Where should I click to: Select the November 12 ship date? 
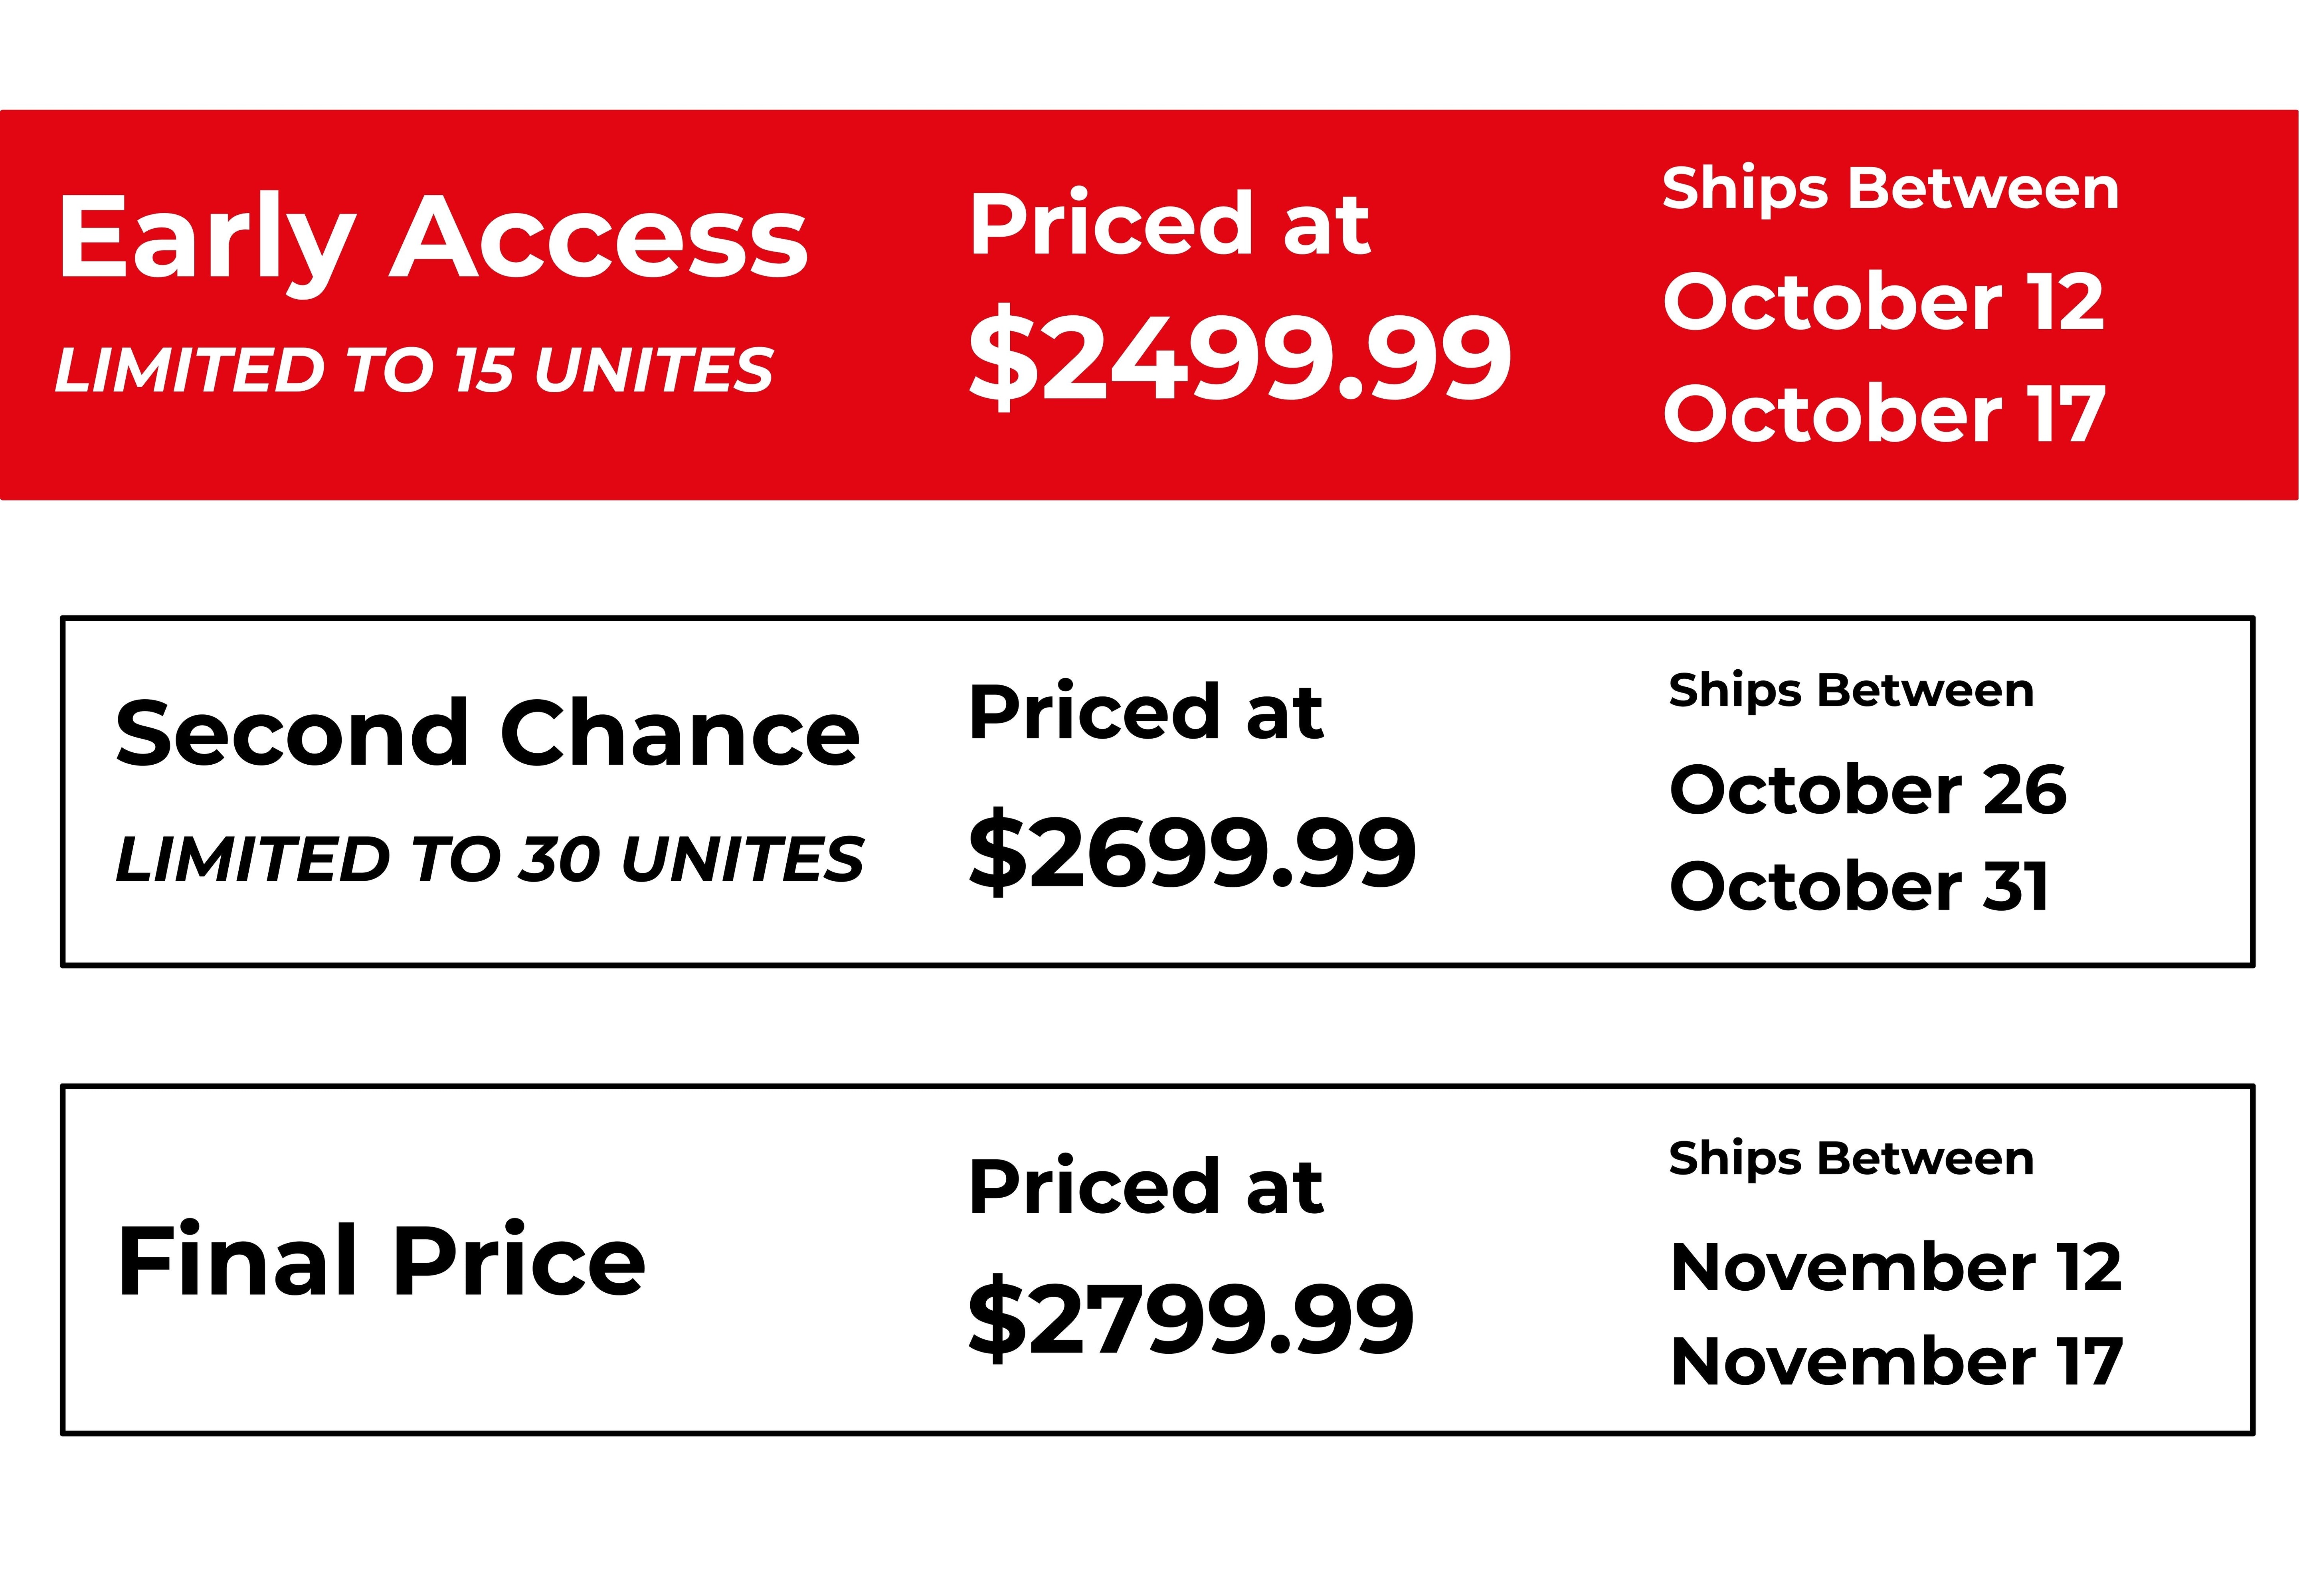(1896, 1267)
